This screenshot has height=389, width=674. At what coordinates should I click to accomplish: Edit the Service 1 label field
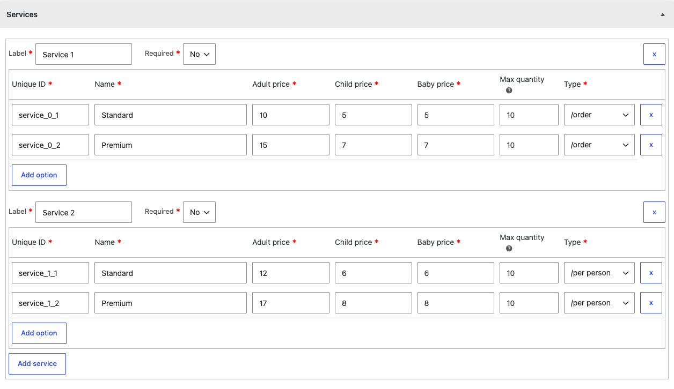tap(84, 54)
